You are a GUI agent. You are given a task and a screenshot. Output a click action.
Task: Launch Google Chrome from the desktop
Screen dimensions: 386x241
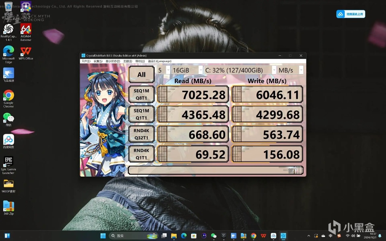8,99
